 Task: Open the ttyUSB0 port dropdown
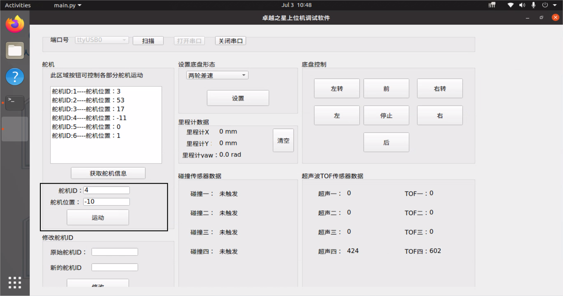tap(102, 40)
